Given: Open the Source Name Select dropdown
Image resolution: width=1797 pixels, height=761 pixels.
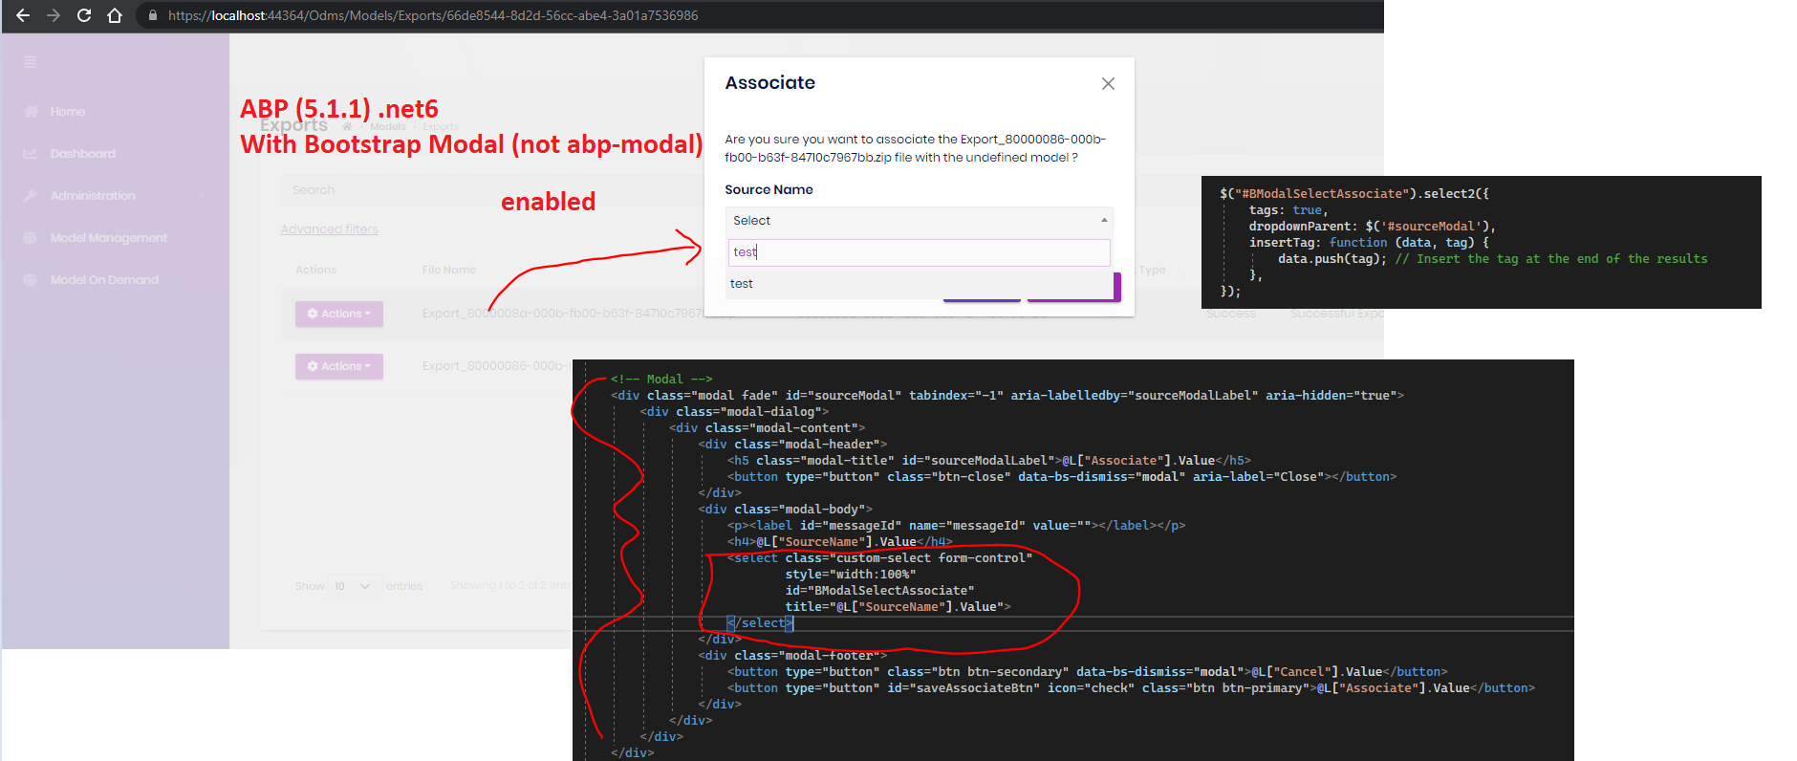Looking at the screenshot, I should [918, 221].
